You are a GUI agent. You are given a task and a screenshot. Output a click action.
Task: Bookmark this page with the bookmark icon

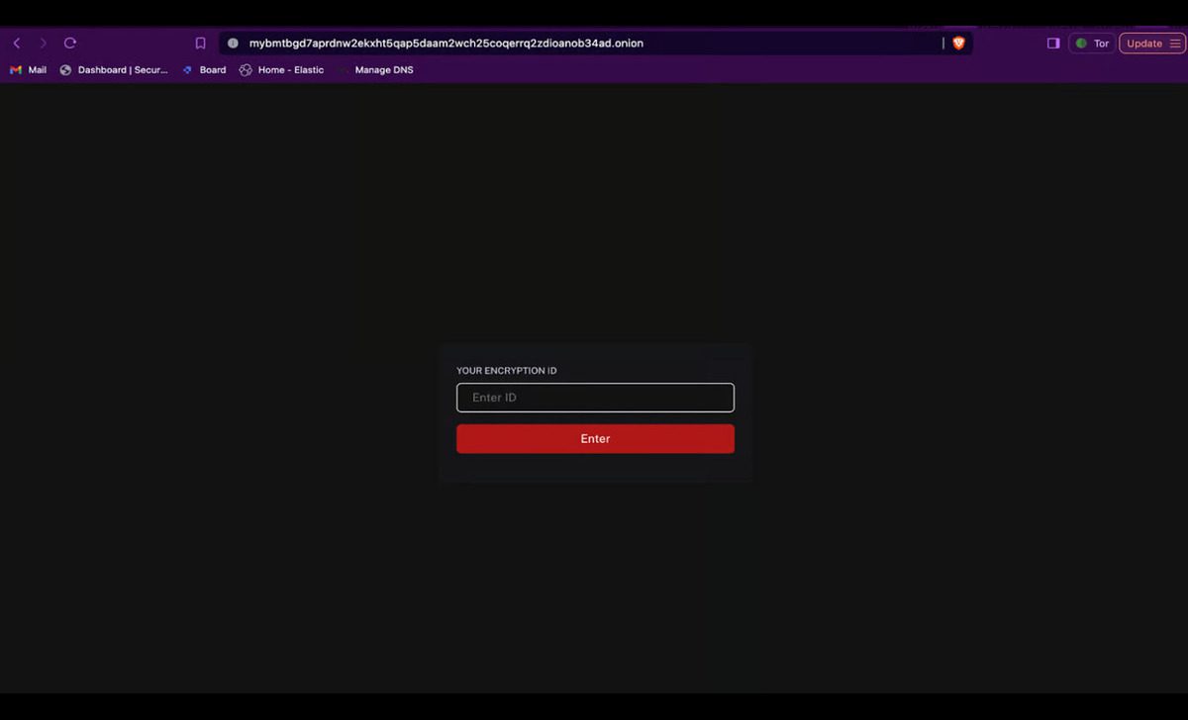pyautogui.click(x=200, y=44)
